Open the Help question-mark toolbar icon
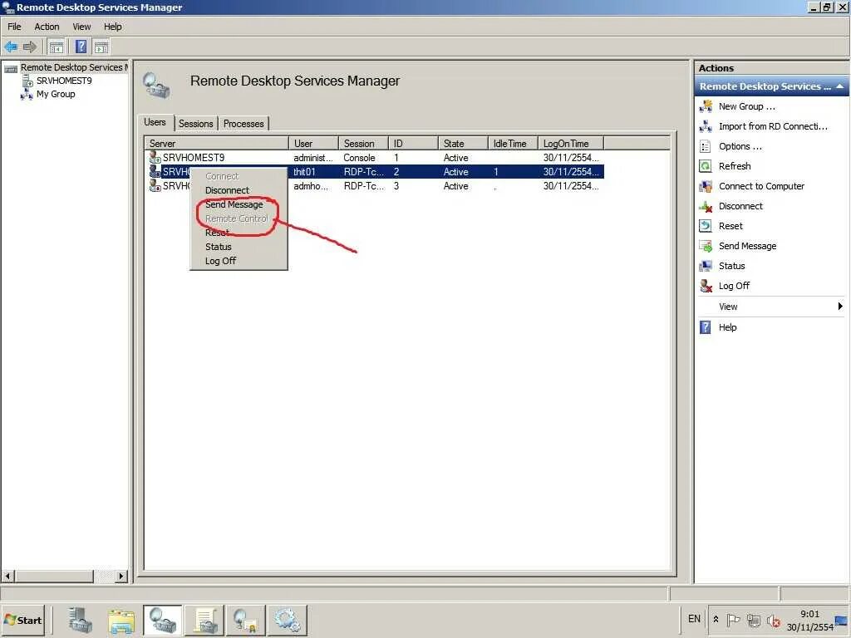Viewport: 851px width, 638px height. [x=81, y=47]
